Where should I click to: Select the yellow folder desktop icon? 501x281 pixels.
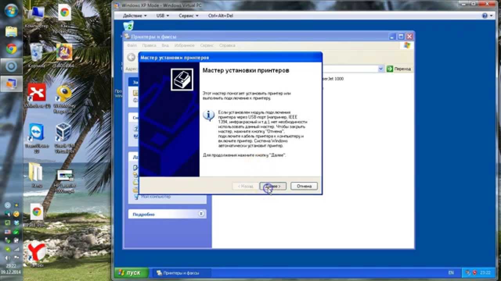pyautogui.click(x=36, y=176)
